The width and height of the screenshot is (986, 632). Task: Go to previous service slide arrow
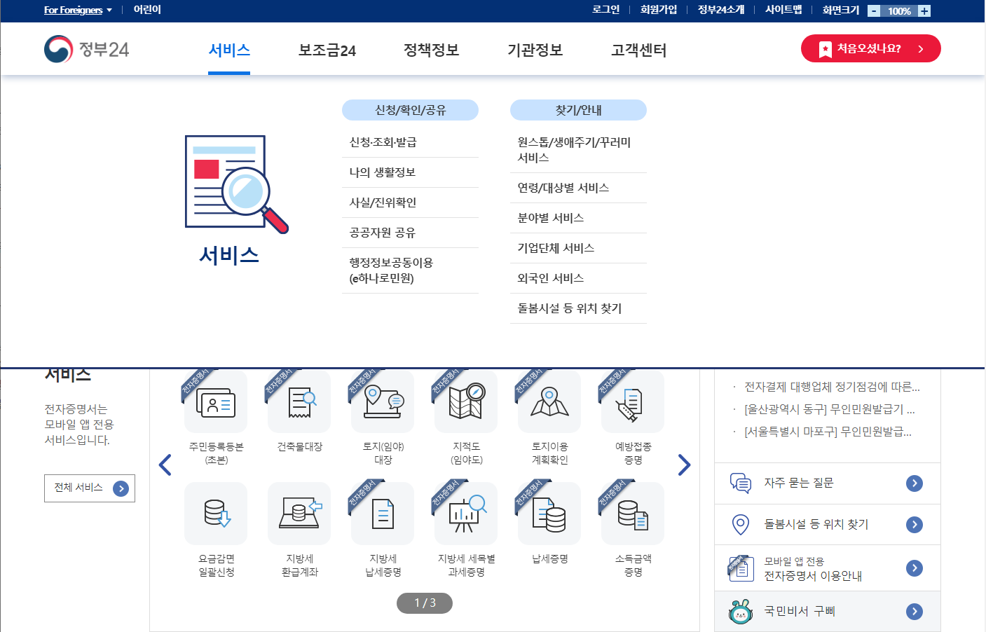coord(165,465)
